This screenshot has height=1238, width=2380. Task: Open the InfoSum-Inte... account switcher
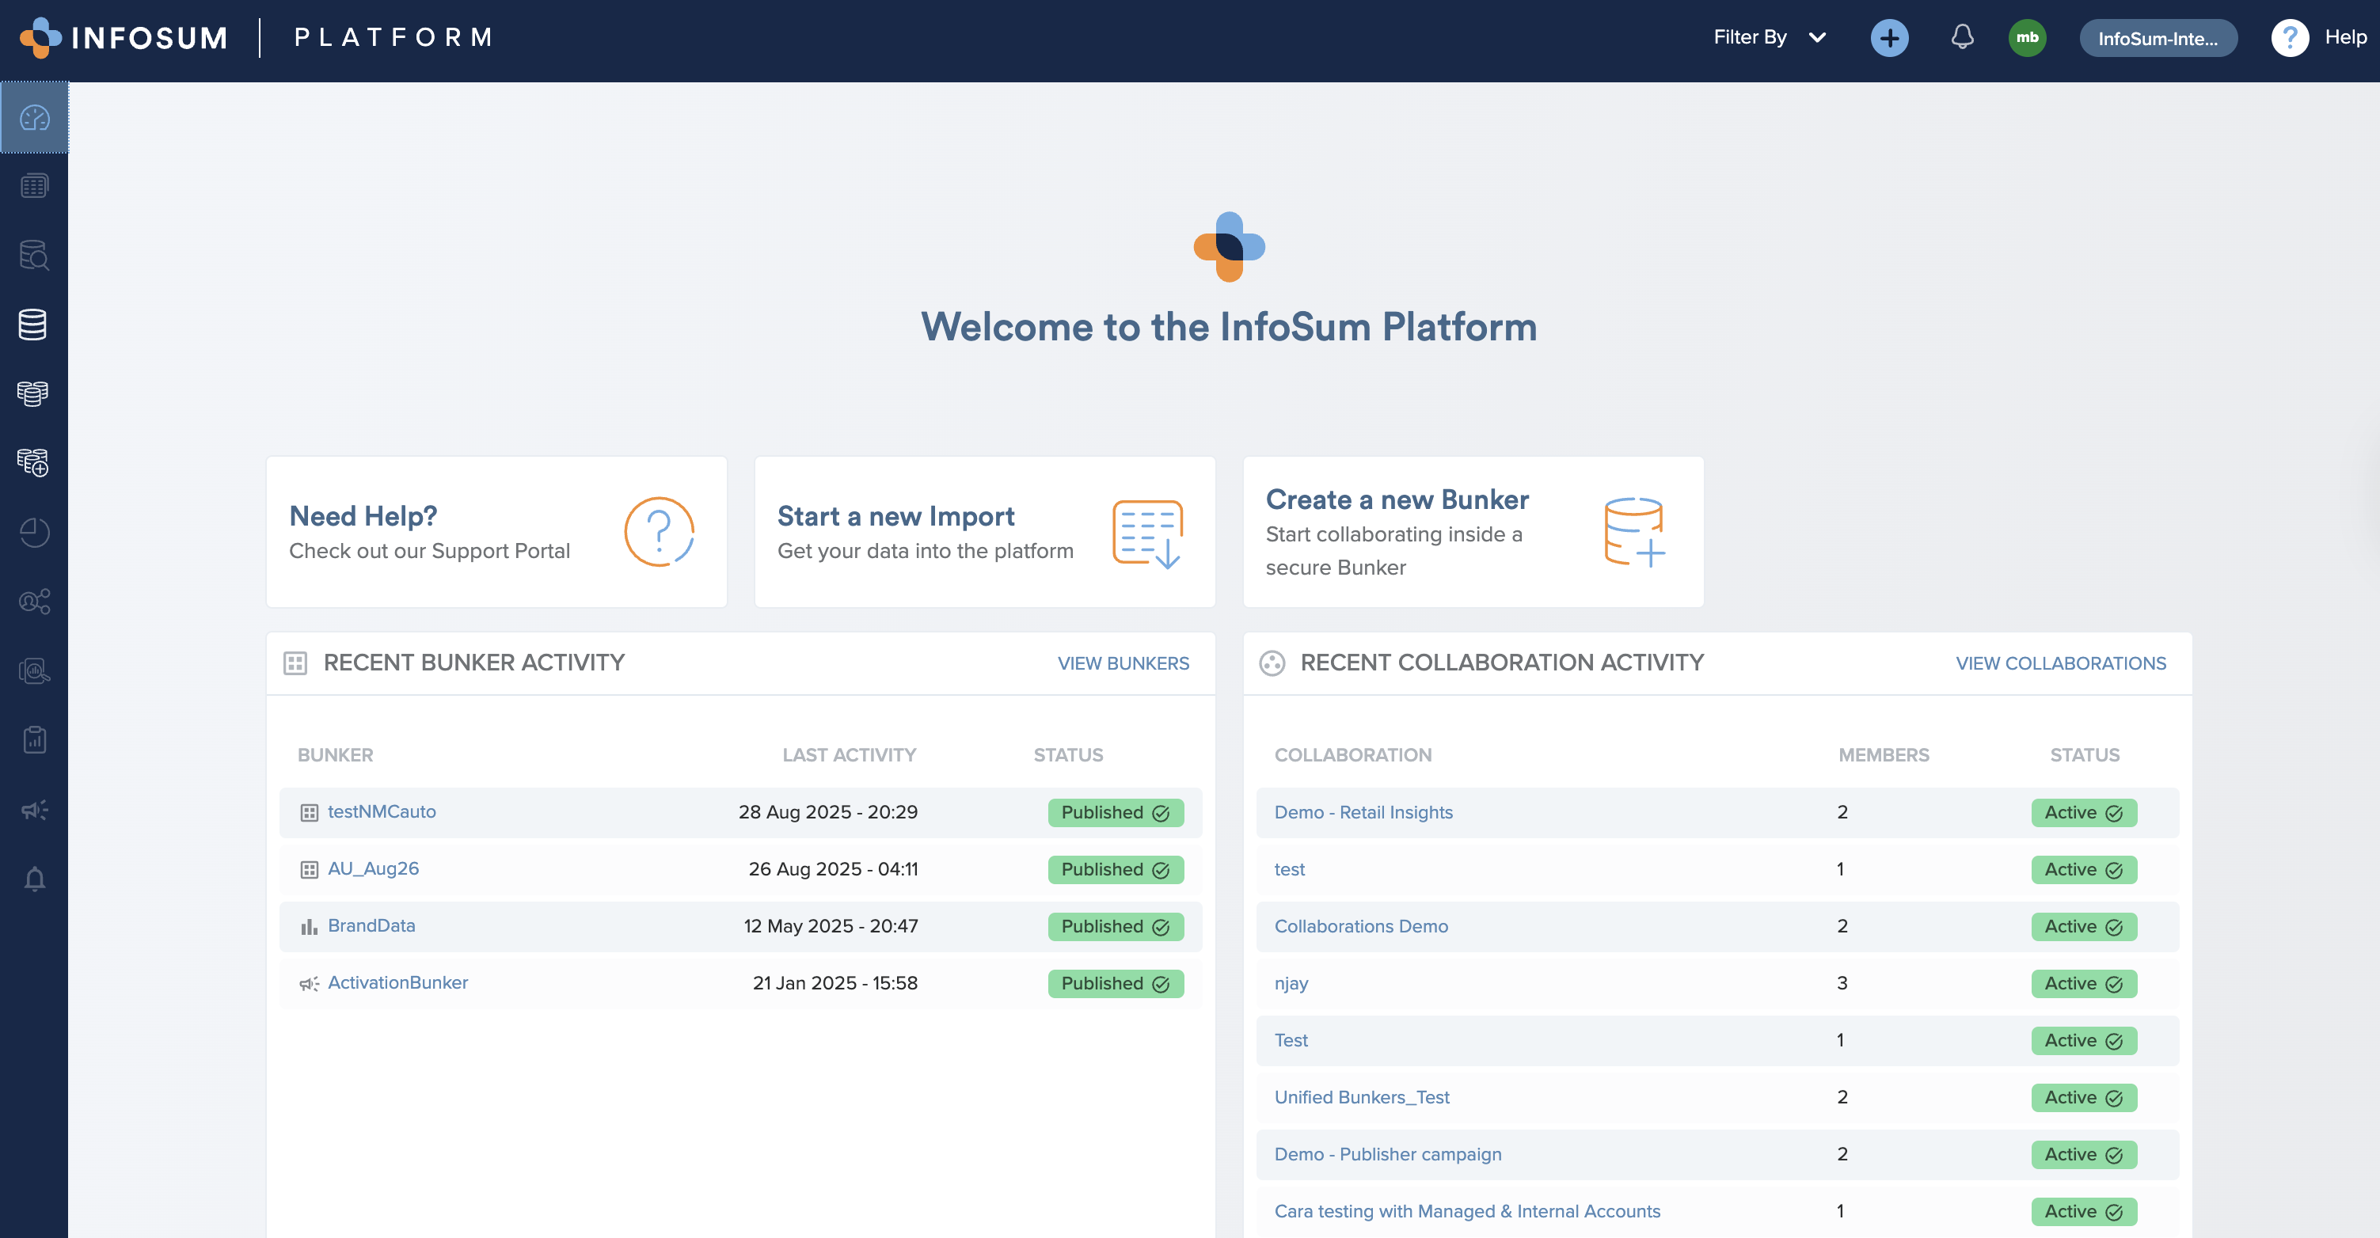click(x=2158, y=38)
